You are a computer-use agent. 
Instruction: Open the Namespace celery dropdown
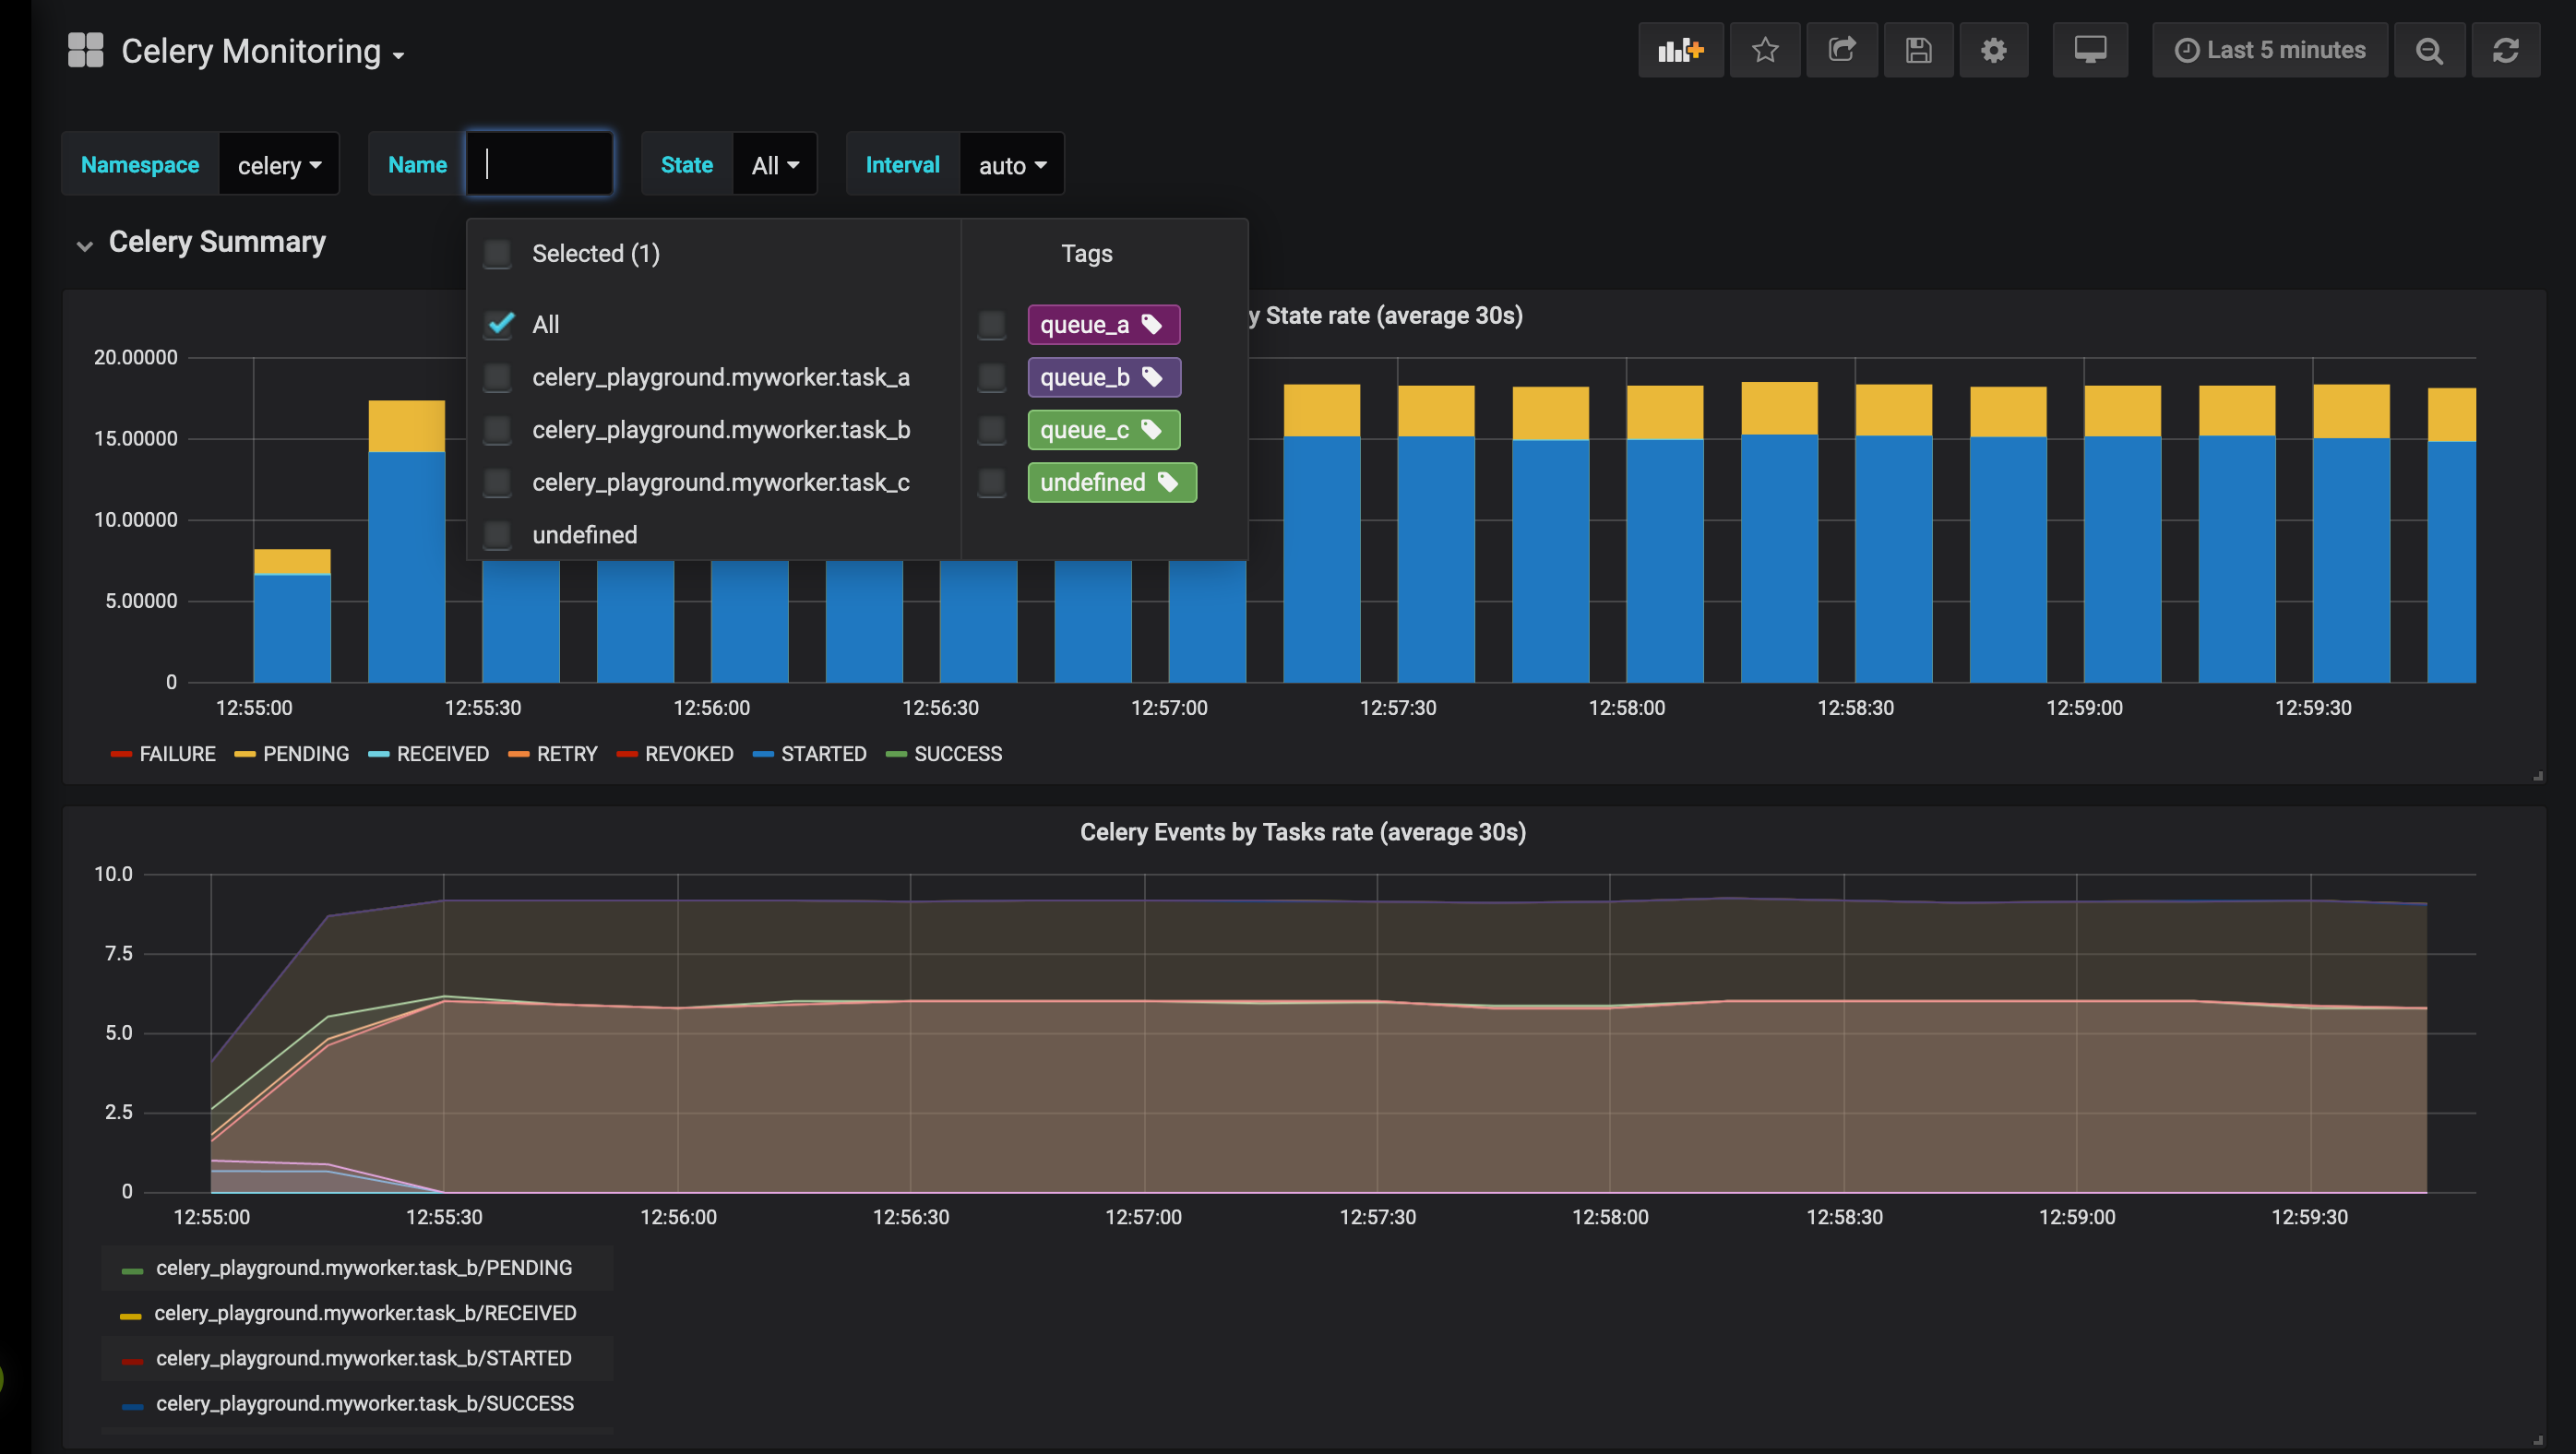point(278,165)
